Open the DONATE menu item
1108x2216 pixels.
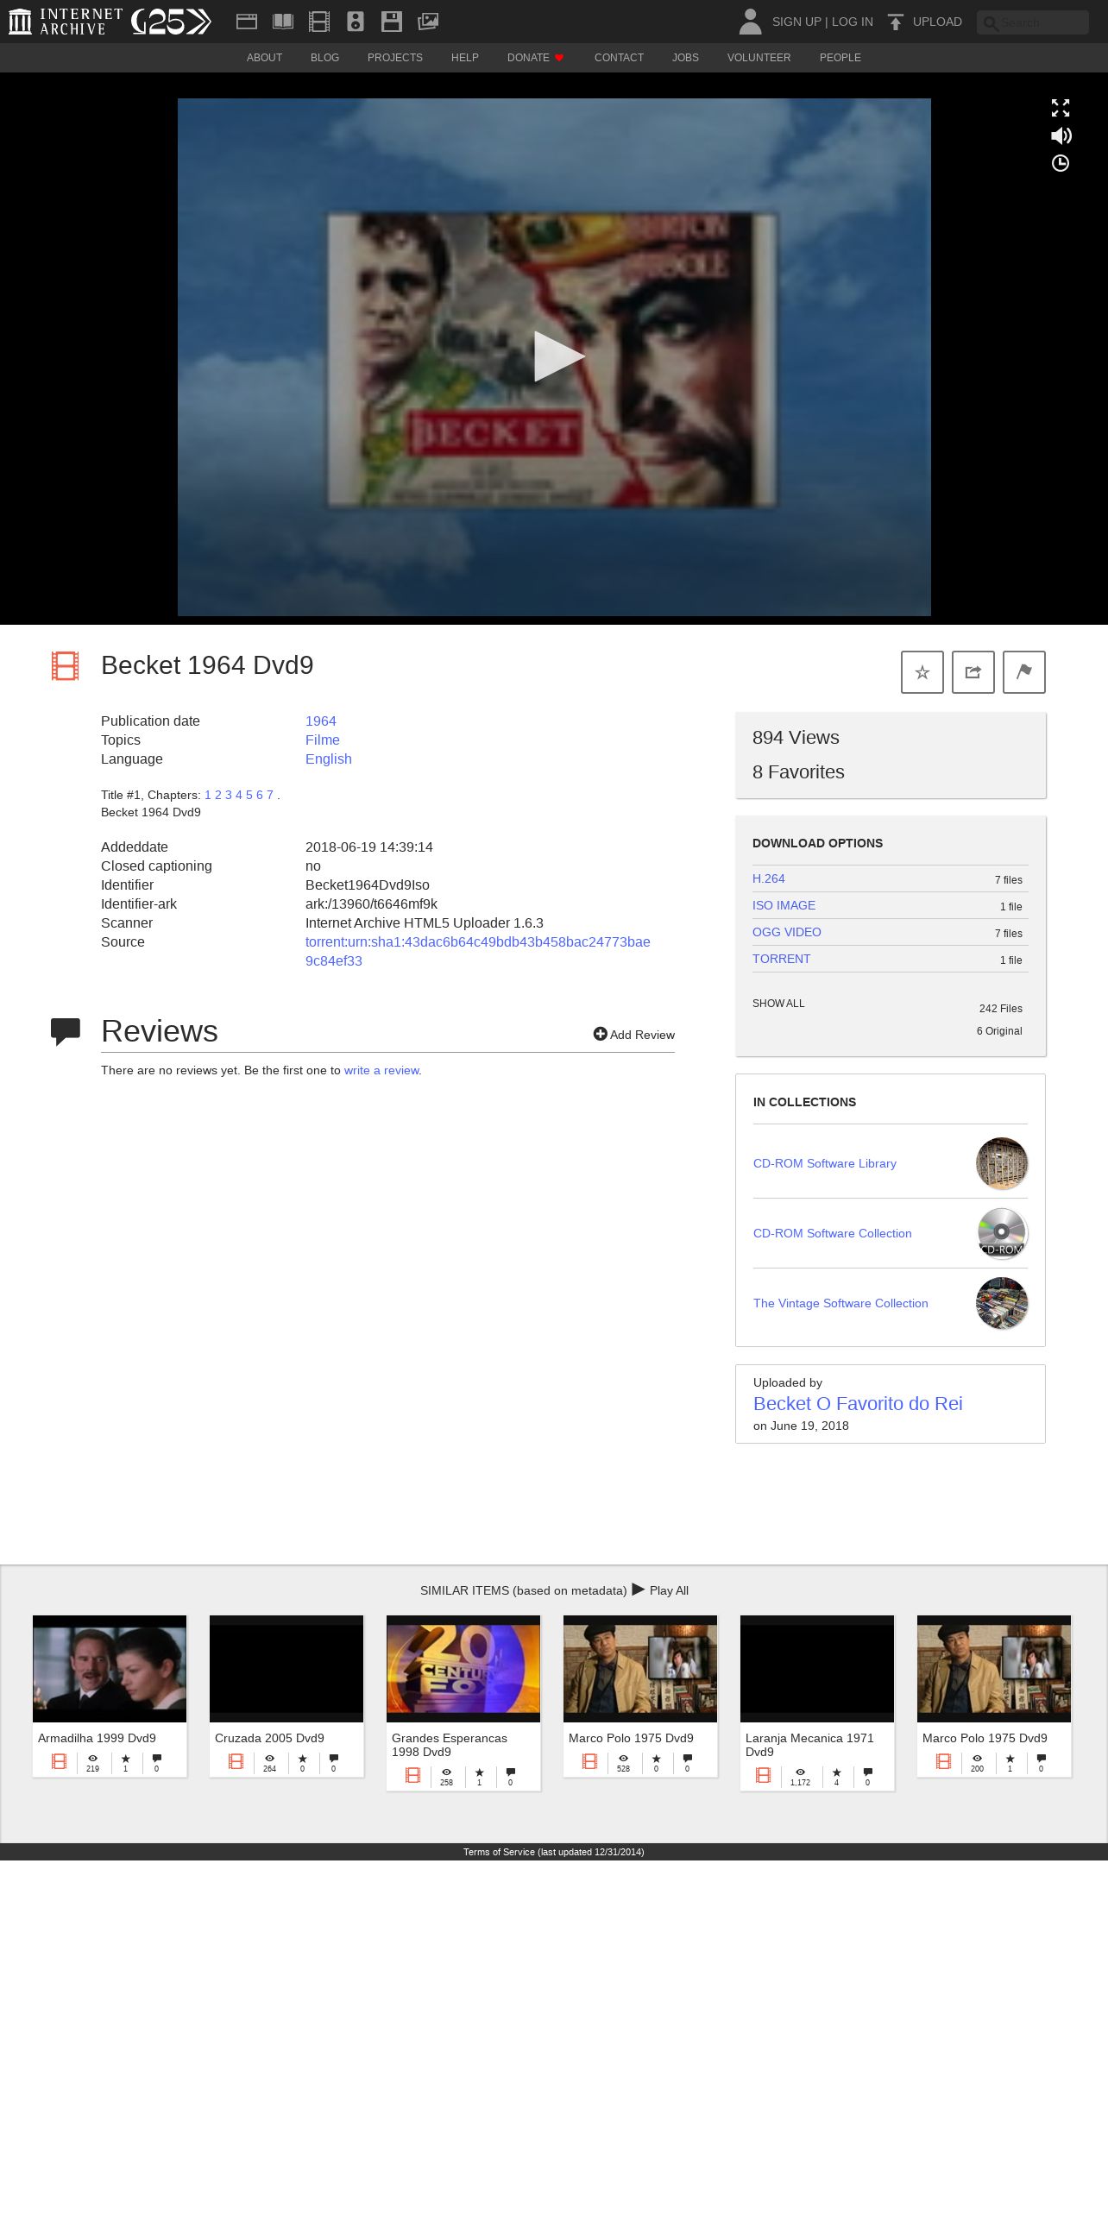click(x=535, y=58)
